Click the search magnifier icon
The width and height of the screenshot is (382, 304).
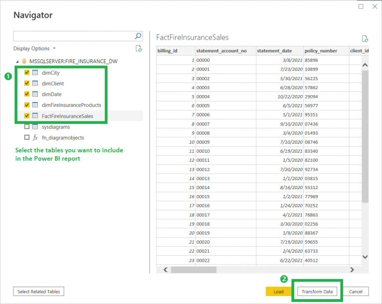pos(138,36)
